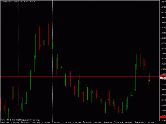Click the 12 Dec 2008 date label
The image size is (166, 124).
click(x=36, y=123)
